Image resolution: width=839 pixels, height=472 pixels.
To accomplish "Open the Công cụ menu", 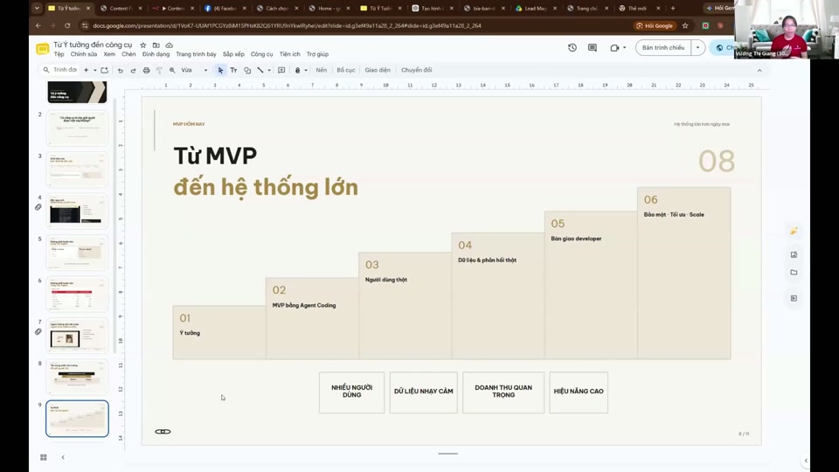I will 261,54.
